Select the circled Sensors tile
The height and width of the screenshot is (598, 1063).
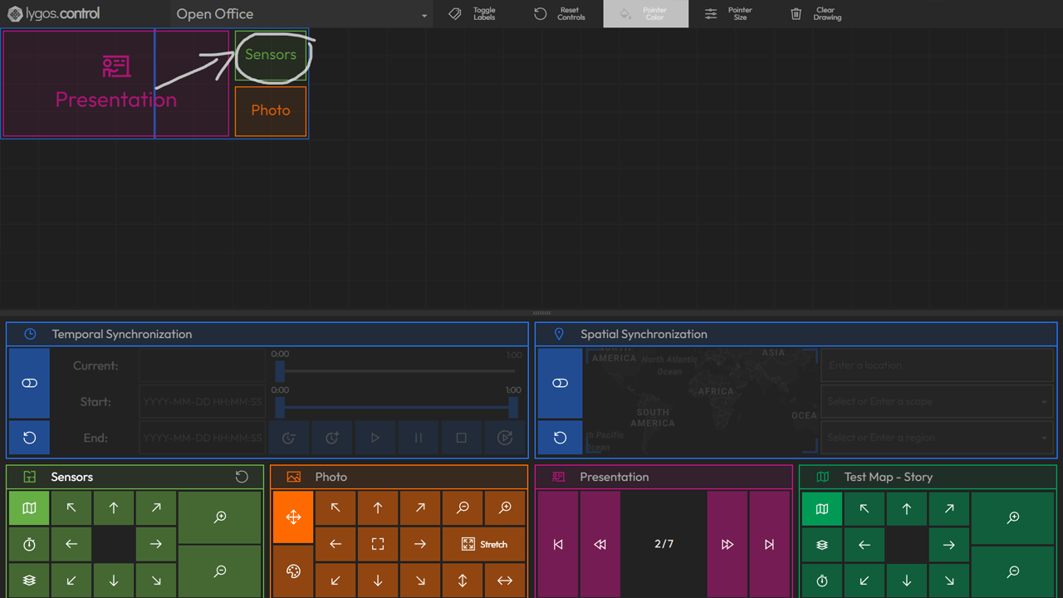271,55
